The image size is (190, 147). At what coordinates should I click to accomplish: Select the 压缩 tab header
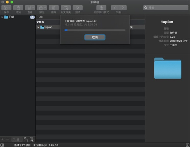(40, 17)
